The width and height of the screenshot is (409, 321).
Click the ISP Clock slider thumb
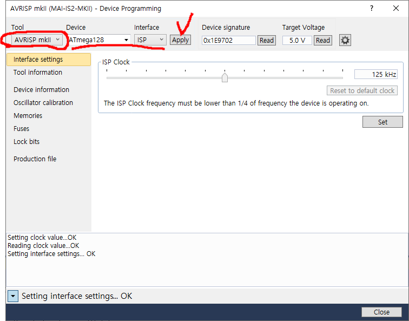(225, 77)
